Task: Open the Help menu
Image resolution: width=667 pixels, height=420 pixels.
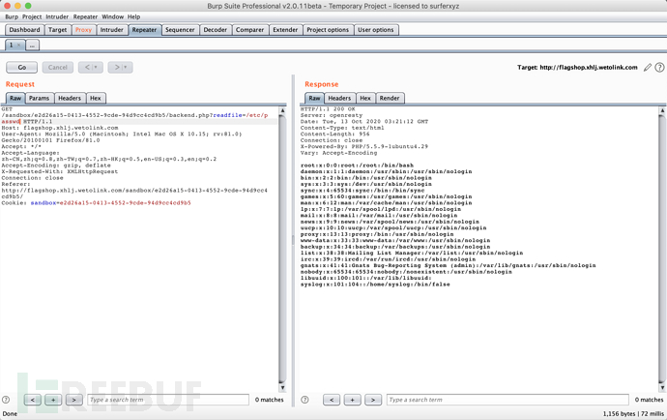Action: (133, 16)
